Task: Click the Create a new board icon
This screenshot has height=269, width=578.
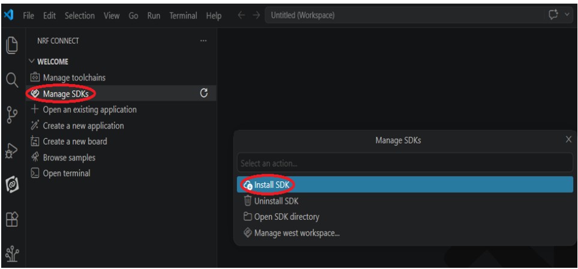Action: click(x=35, y=141)
